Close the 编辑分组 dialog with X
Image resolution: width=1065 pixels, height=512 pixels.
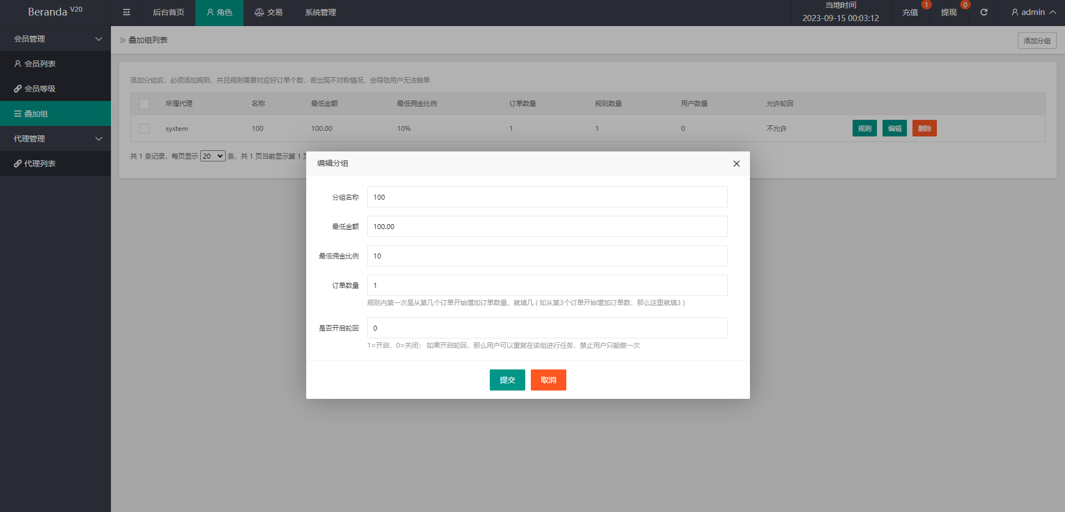click(736, 164)
